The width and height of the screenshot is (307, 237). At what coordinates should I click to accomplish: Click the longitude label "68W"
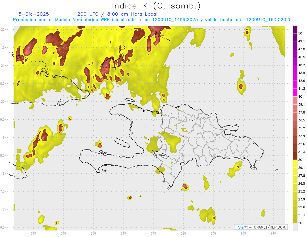273,233
